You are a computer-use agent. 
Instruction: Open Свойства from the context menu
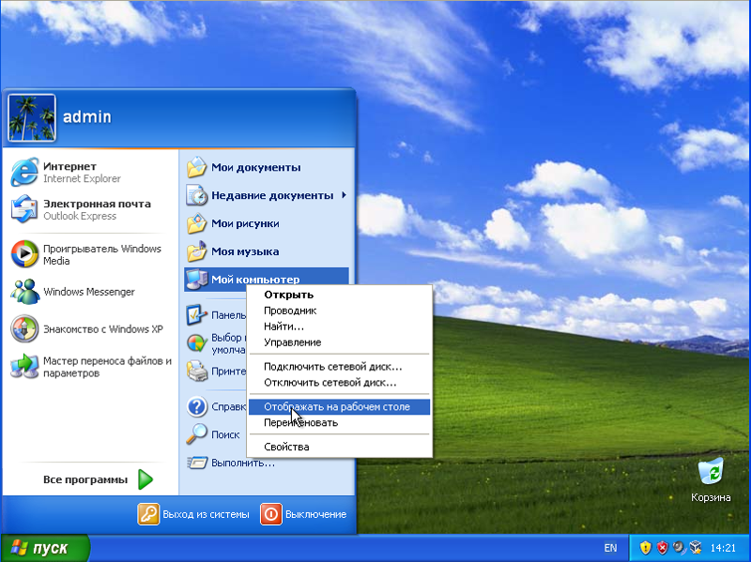pyautogui.click(x=339, y=447)
